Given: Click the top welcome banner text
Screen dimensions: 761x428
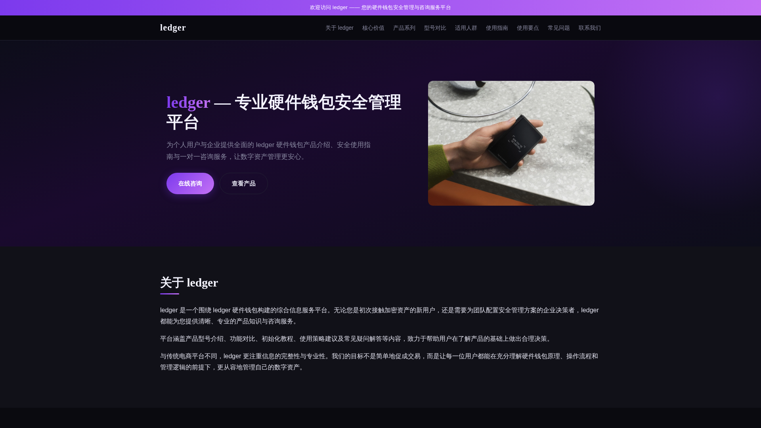Looking at the screenshot, I should tap(380, 8).
